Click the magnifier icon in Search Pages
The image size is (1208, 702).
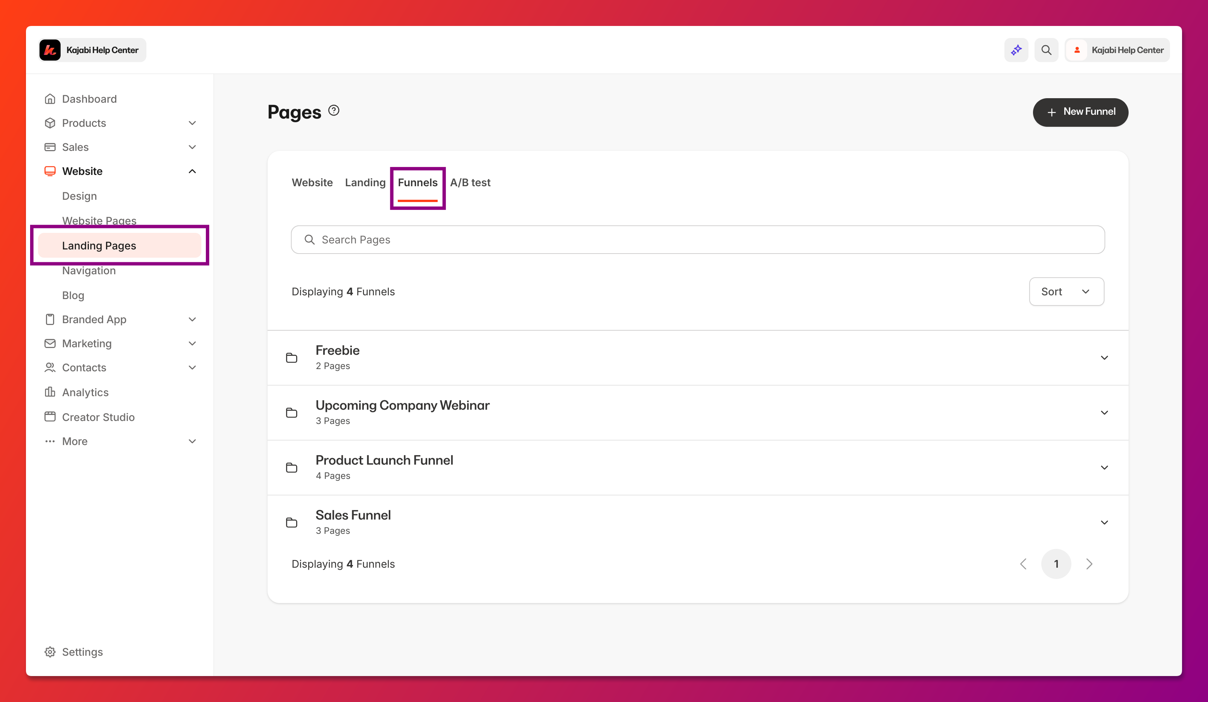310,240
